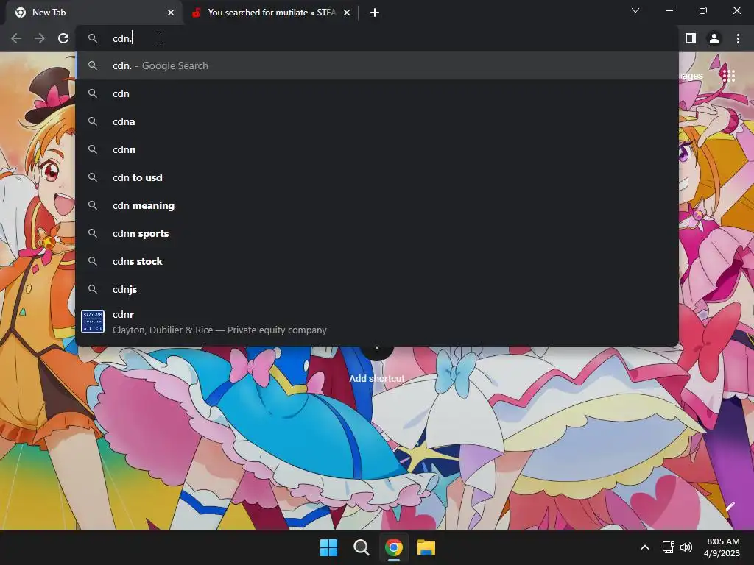Open 'cdnr' Clayton, Dubilier & Rice suggestion
The image size is (754, 565).
pos(377,322)
